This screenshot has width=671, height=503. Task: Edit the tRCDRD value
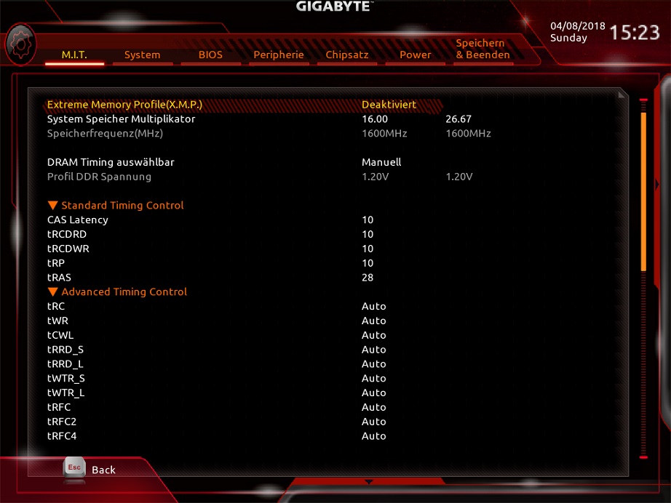[x=368, y=234]
